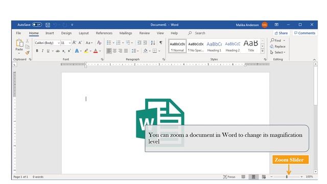Click the text highlight color button
The width and height of the screenshot is (327, 184).
point(86,51)
